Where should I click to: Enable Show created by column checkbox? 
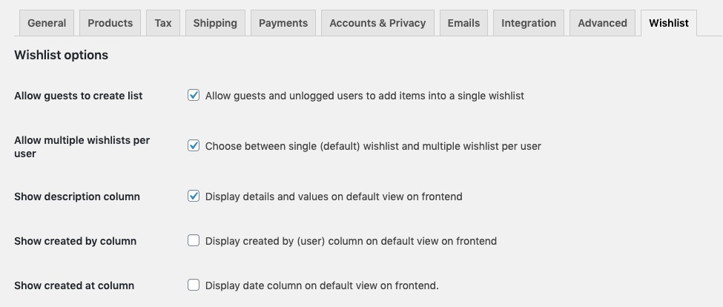tap(194, 240)
